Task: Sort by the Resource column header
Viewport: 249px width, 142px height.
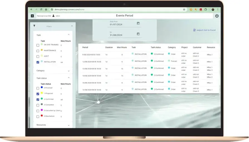Action: 211,47
